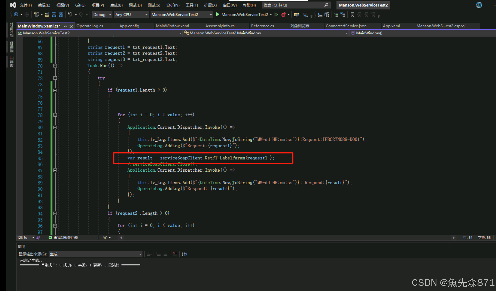This screenshot has width=496, height=291.
Task: Open the zoom level 123 % dropdown
Action: point(33,238)
